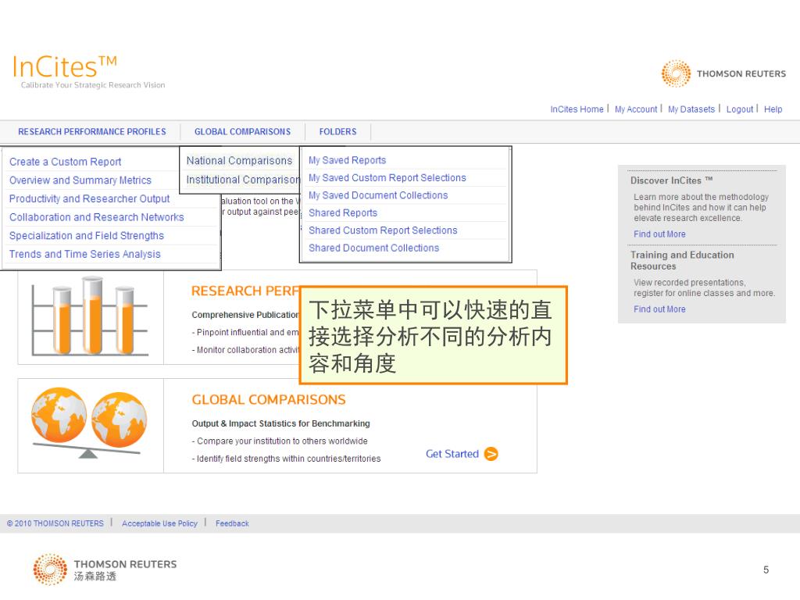Click Find out More under Training Resources
The width and height of the screenshot is (800, 600).
(659, 309)
